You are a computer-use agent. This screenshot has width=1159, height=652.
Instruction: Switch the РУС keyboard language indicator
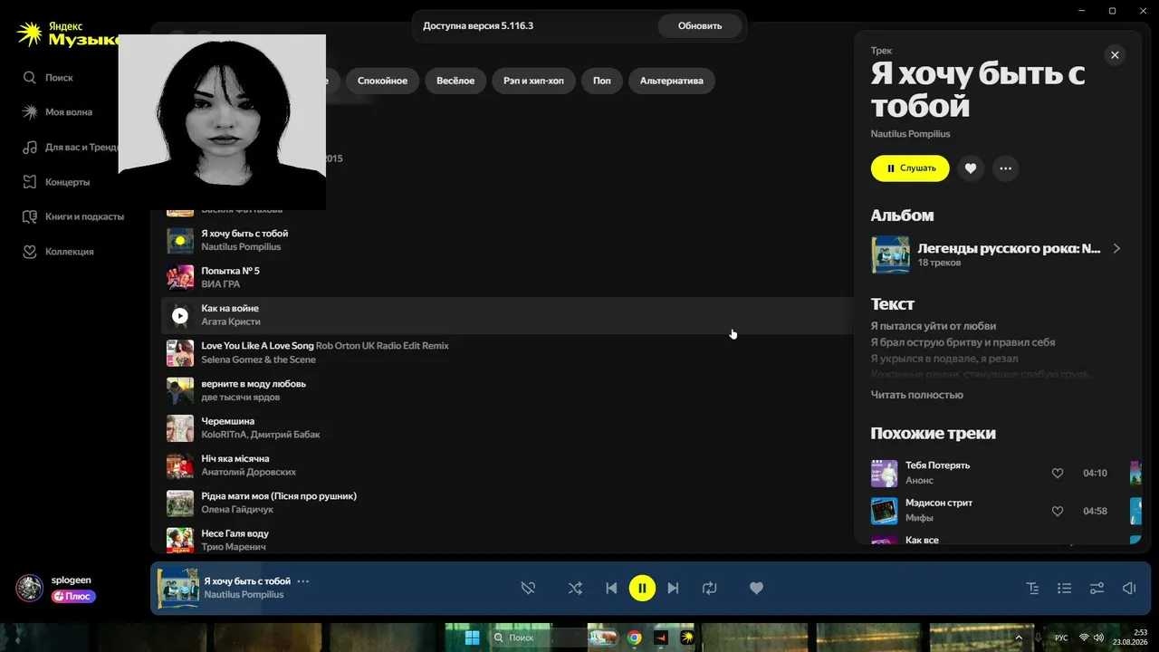(x=1061, y=638)
